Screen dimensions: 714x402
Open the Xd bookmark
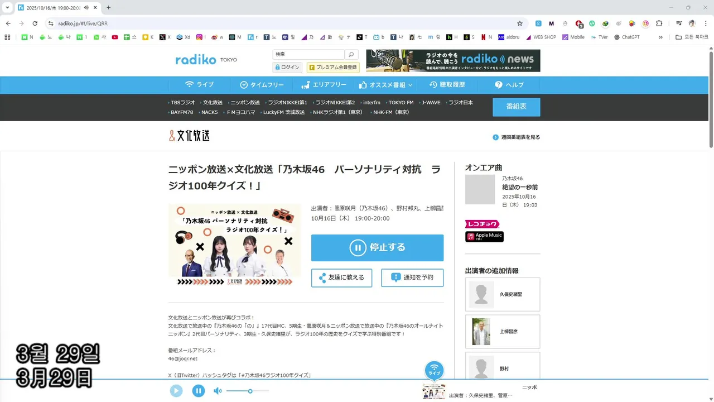tap(184, 37)
